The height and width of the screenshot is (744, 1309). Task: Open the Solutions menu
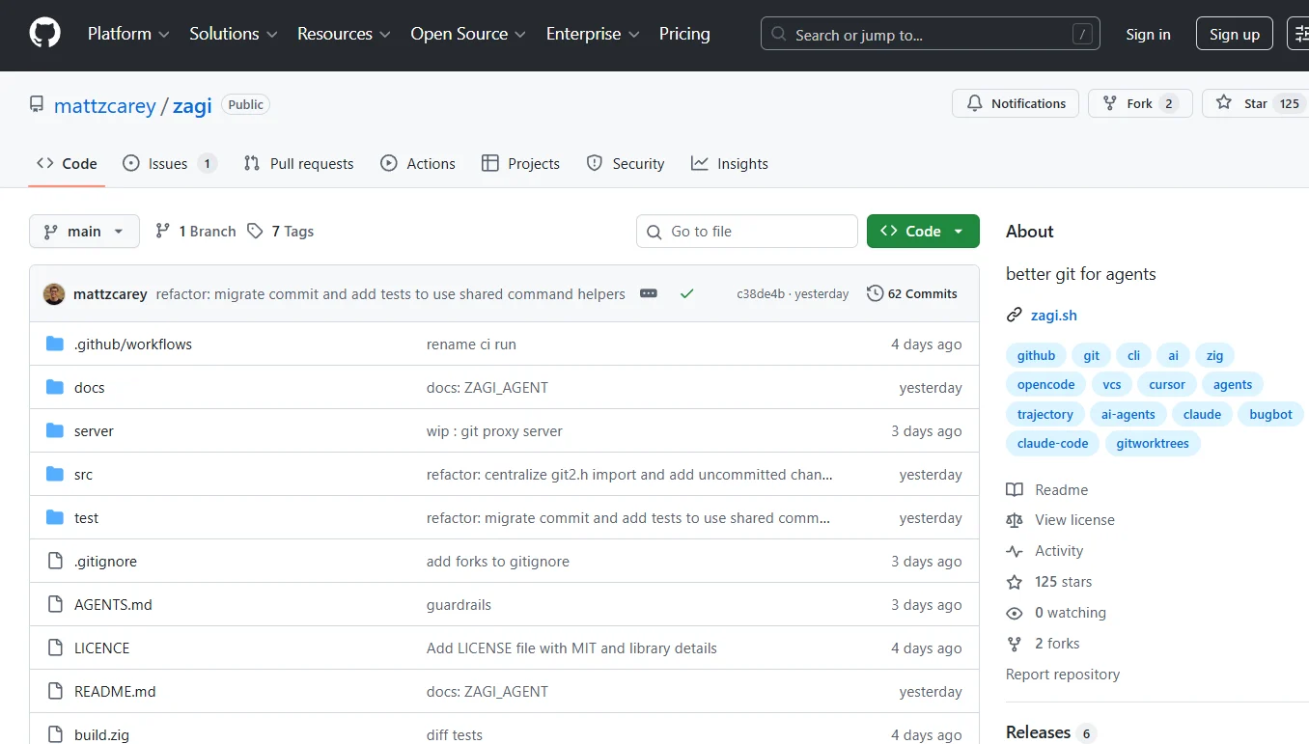click(x=234, y=34)
